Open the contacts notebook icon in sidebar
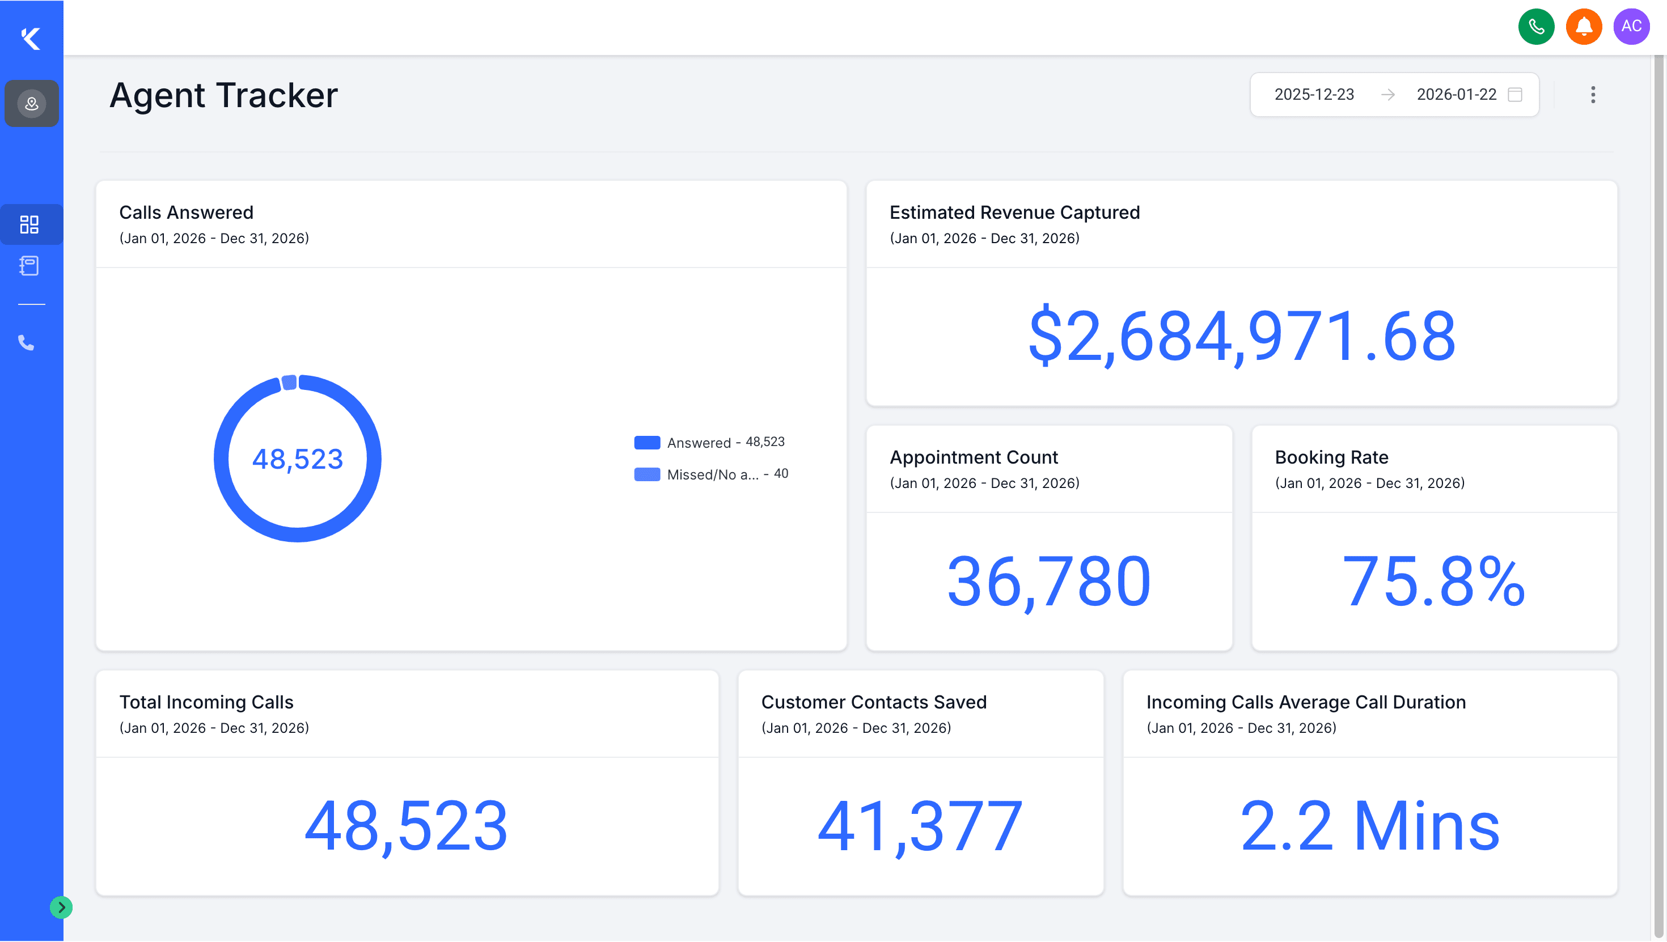The height and width of the screenshot is (942, 1667). (29, 265)
